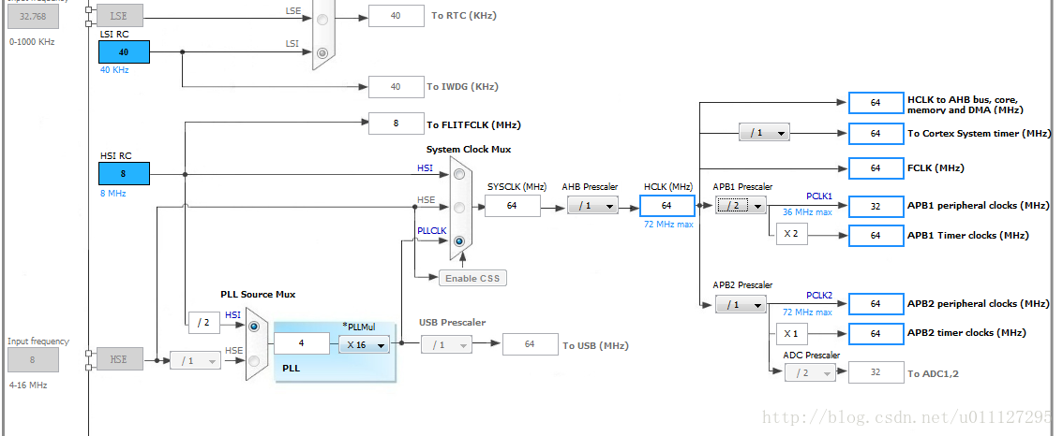Image resolution: width=1063 pixels, height=436 pixels.
Task: Click APB2 timer clocks value box
Action: [x=876, y=334]
